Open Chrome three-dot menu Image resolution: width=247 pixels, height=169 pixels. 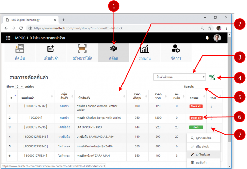pos(226,28)
